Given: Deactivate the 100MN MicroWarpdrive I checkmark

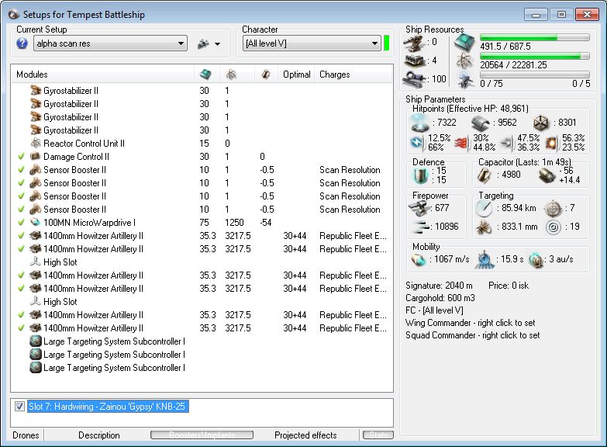Looking at the screenshot, I should point(21,223).
